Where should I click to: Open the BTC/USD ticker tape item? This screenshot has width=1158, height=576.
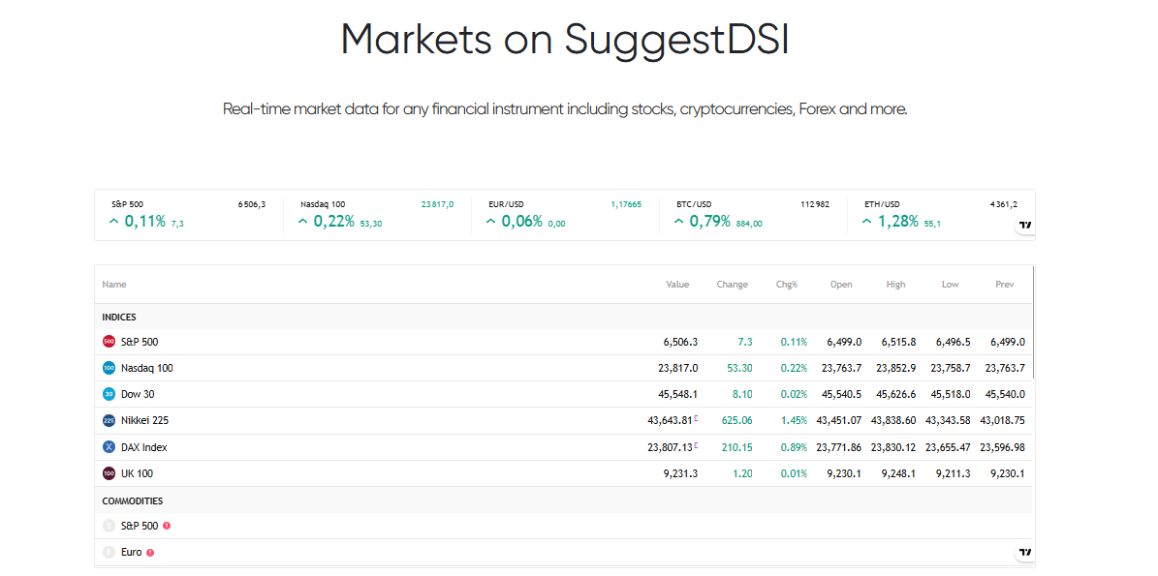point(753,215)
